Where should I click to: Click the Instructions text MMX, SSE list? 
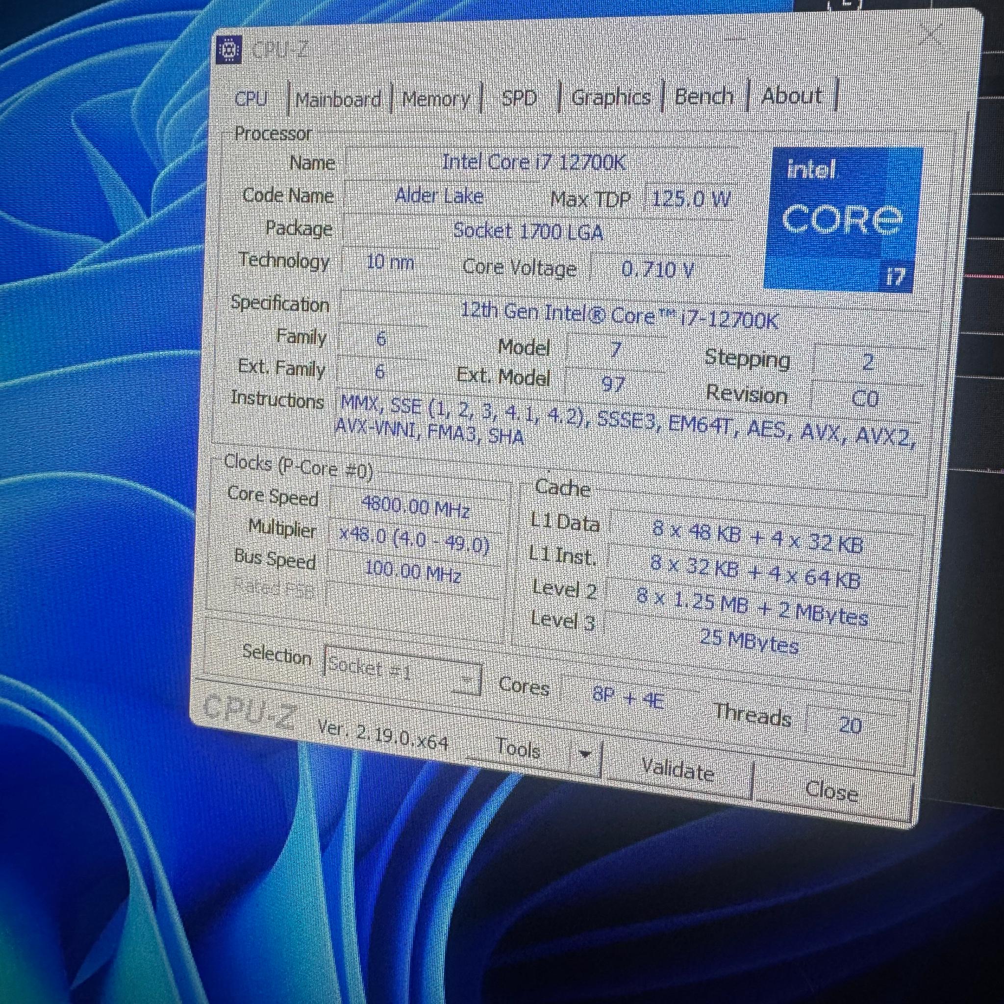(x=626, y=422)
